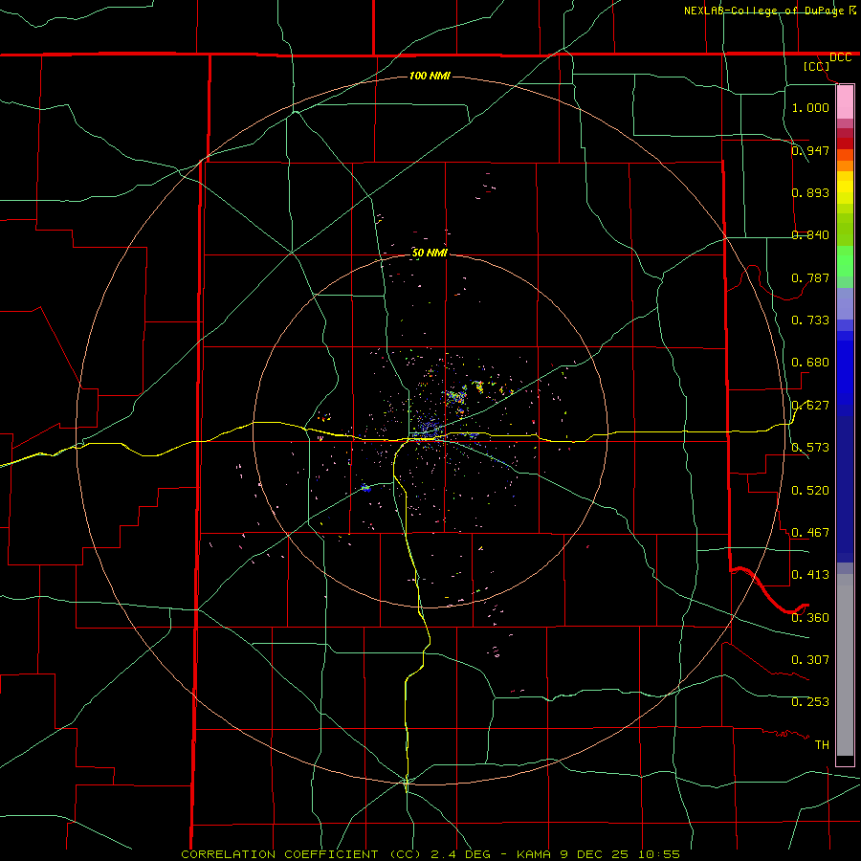Select the DCC legend heading

tap(840, 57)
